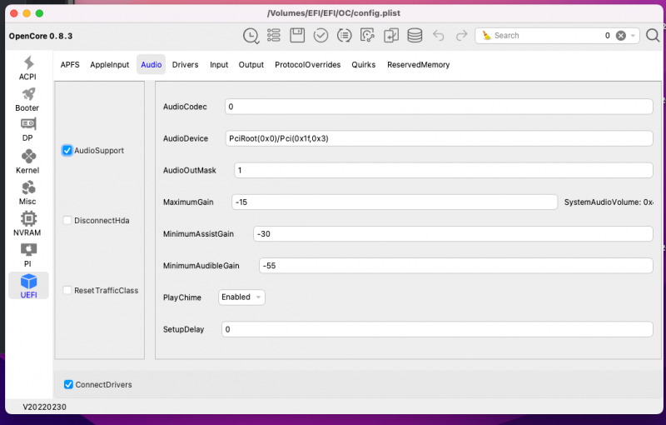Uncheck the AudioSupport checkbox
666x425 pixels.
(x=67, y=151)
